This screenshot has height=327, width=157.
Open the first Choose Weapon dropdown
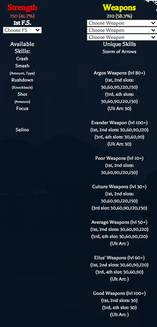coord(122,23)
